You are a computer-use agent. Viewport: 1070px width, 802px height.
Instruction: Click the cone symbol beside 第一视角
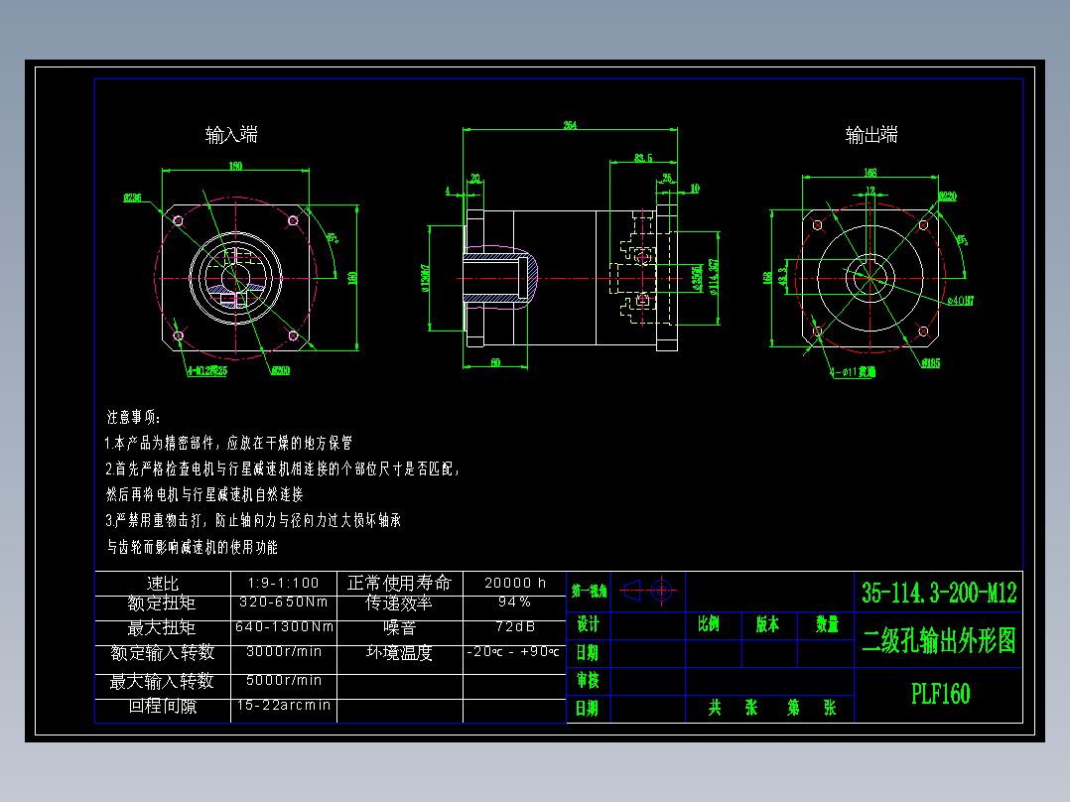point(633,591)
